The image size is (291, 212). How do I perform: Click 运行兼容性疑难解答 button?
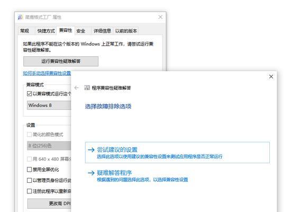[61, 61]
